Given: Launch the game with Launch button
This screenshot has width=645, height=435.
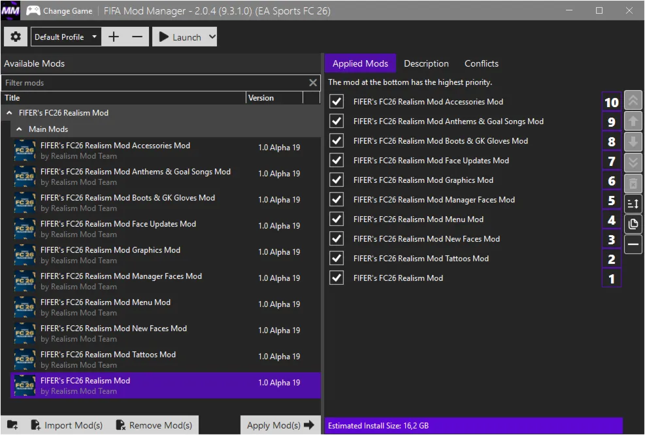Looking at the screenshot, I should [180, 37].
